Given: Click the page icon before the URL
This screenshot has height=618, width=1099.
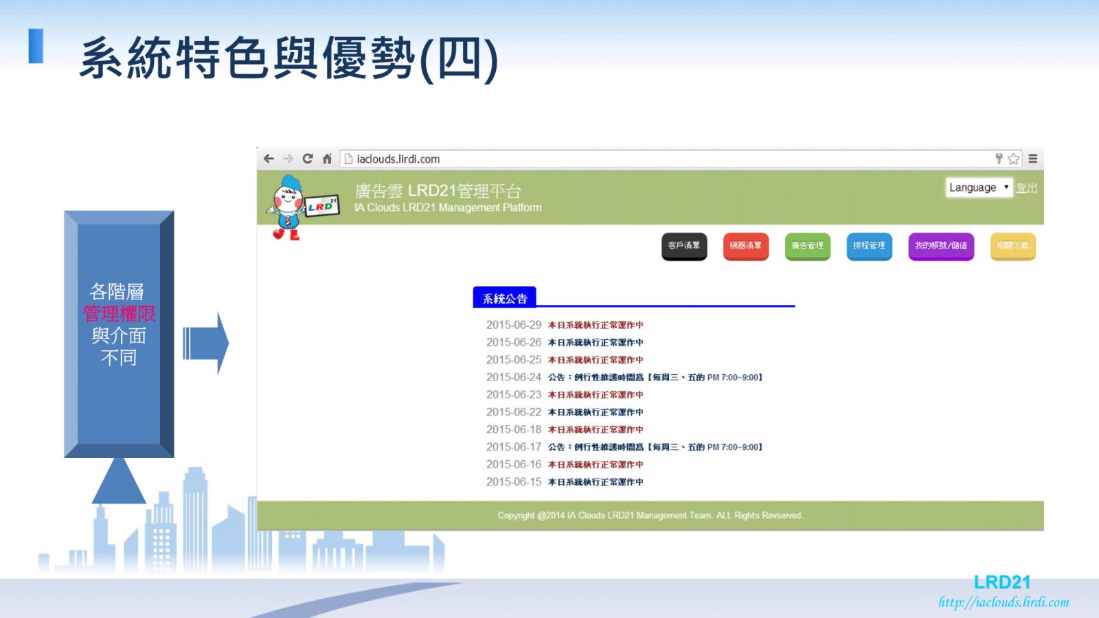Looking at the screenshot, I should click(348, 159).
